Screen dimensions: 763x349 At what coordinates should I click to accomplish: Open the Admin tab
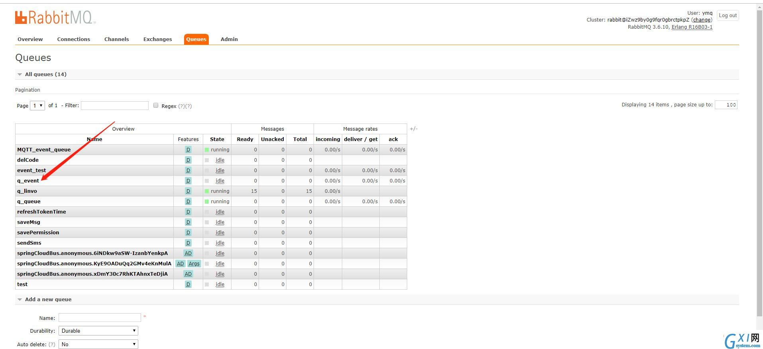point(229,39)
